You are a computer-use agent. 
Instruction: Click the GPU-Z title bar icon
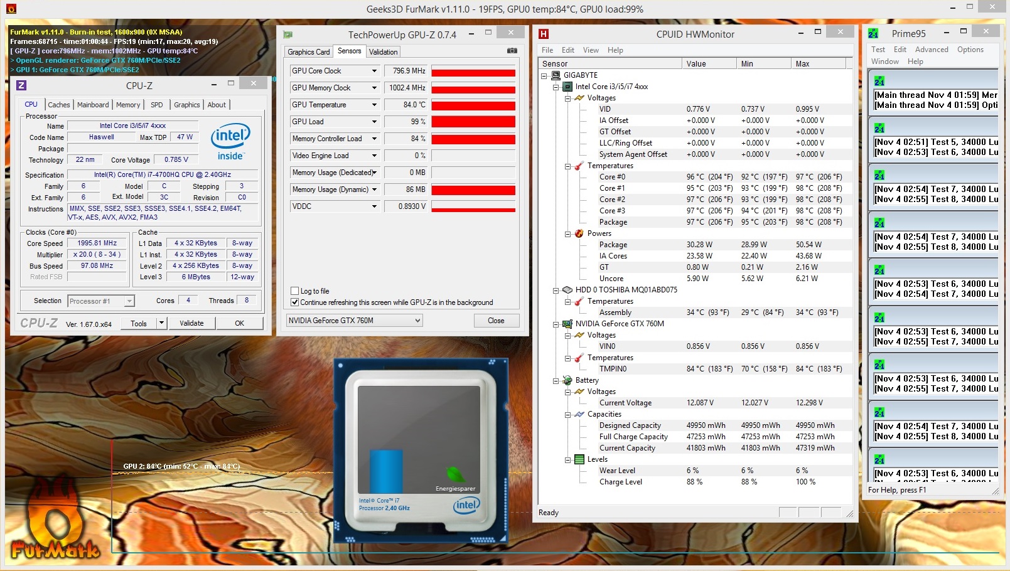[288, 35]
